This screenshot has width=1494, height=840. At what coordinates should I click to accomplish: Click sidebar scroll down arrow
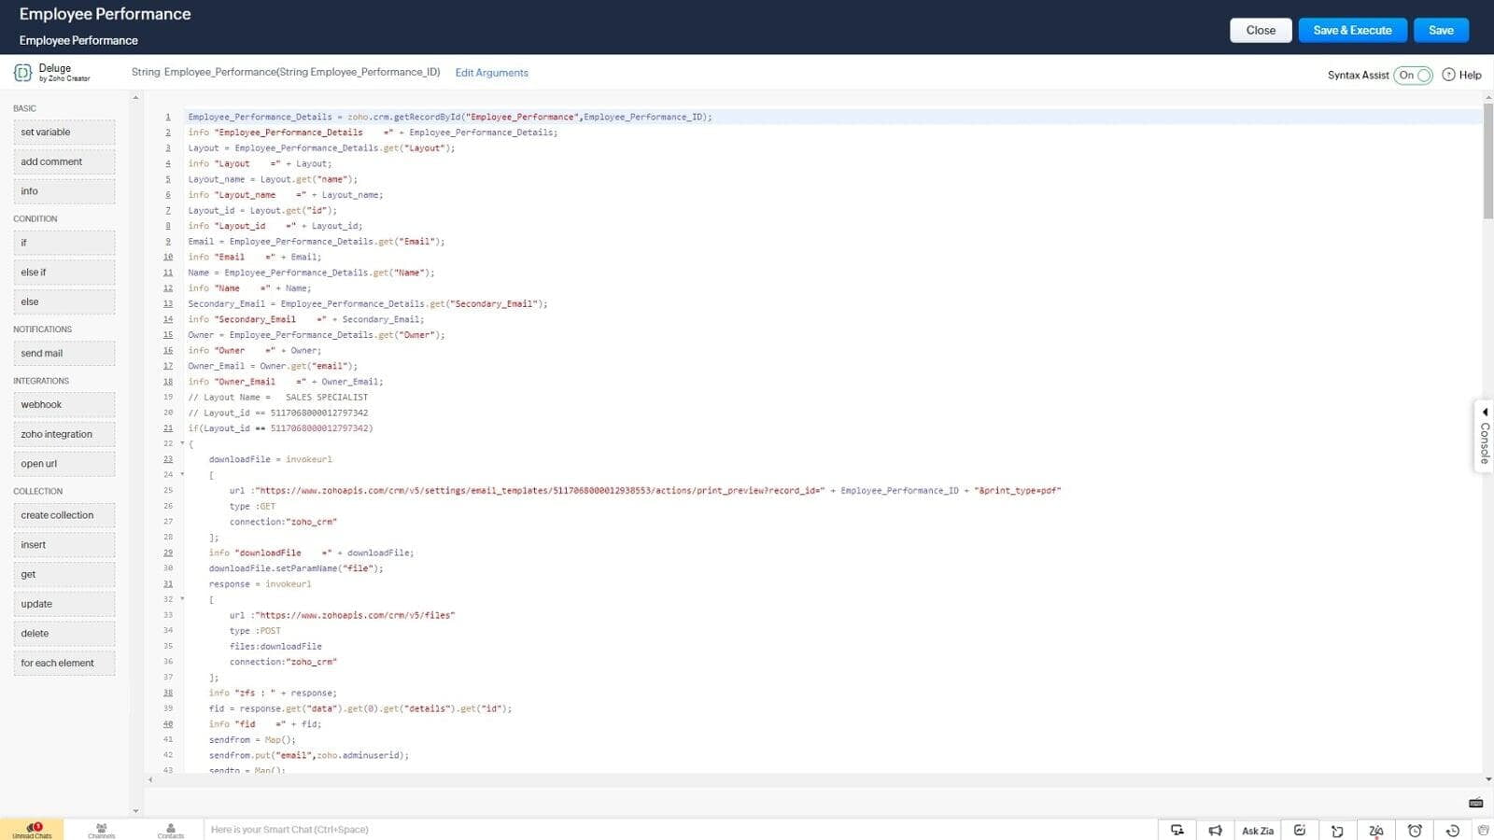pyautogui.click(x=135, y=811)
